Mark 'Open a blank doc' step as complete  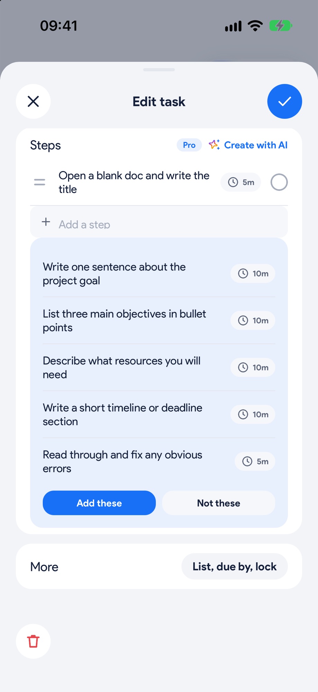[279, 182]
